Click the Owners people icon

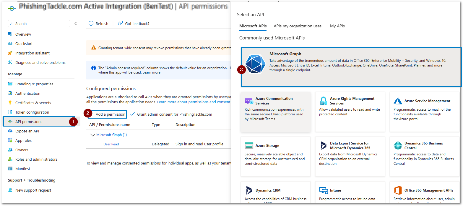(10, 150)
